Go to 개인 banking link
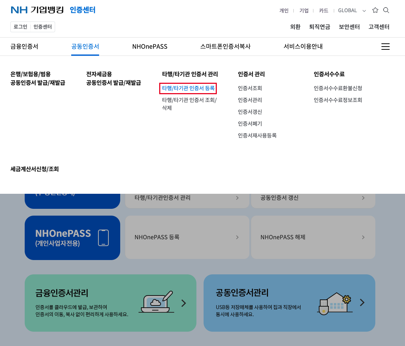This screenshot has height=346, width=405. point(284,11)
